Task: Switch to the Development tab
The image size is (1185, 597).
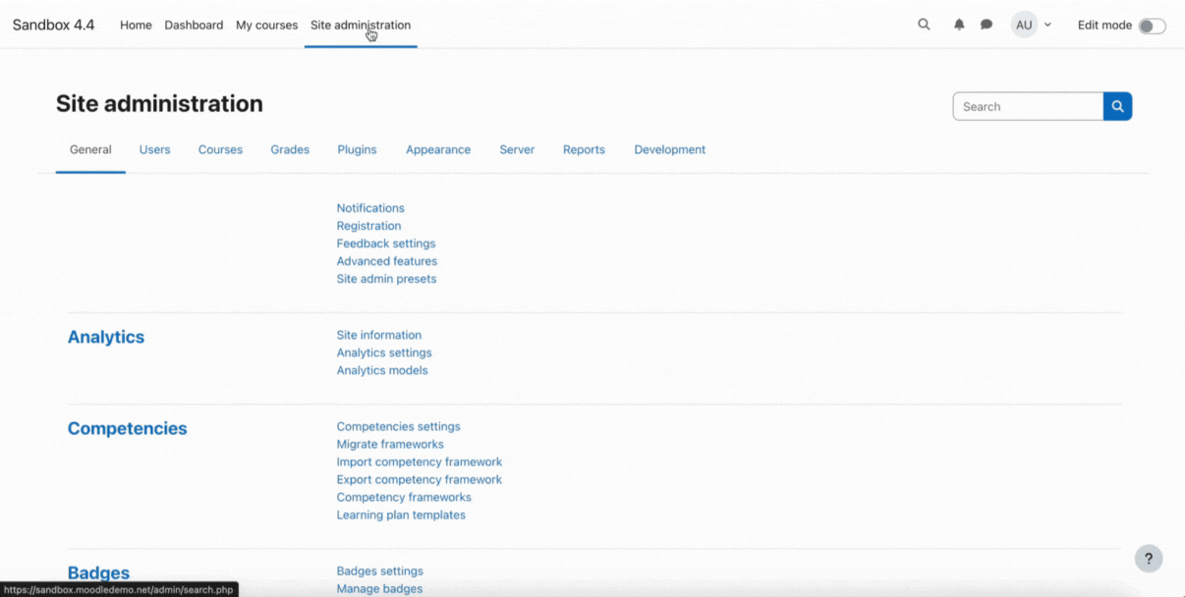Action: click(x=670, y=149)
